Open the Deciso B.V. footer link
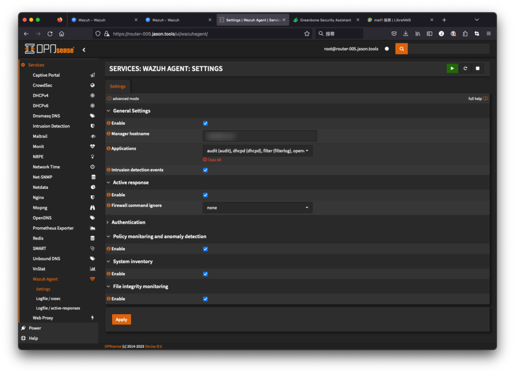The image size is (515, 374). (x=153, y=346)
